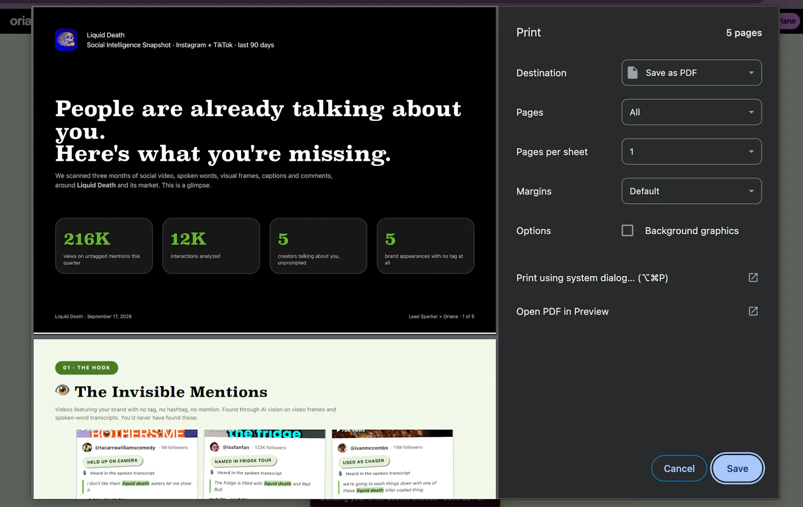Image resolution: width=803 pixels, height=507 pixels.
Task: Click @issfanfan profile avatar
Action: pos(215,447)
